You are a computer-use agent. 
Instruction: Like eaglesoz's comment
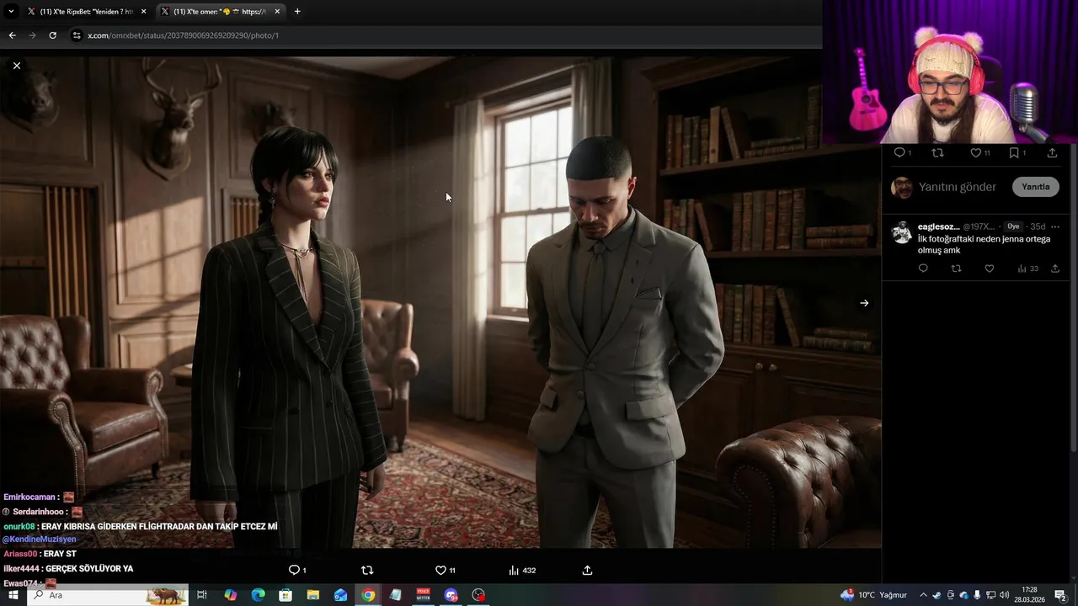click(990, 268)
